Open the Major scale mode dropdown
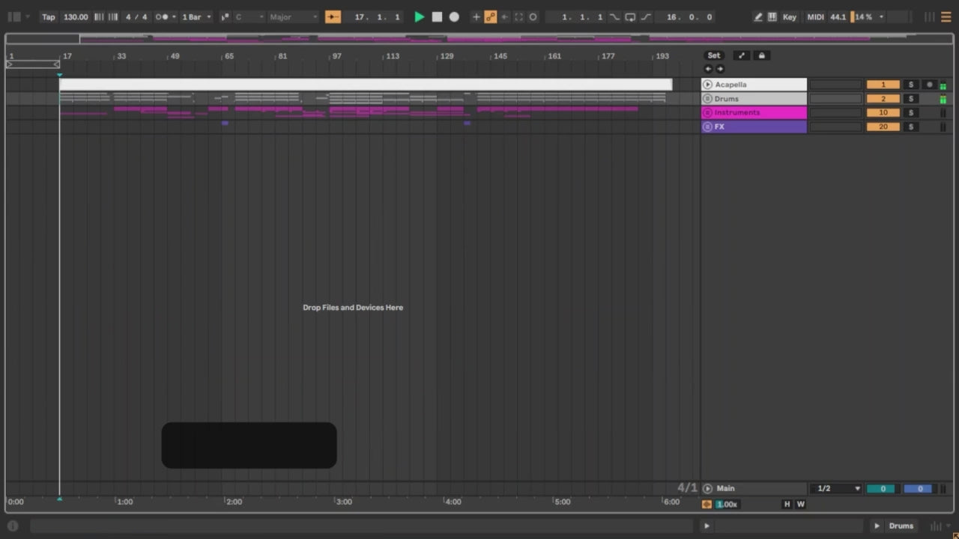 pos(293,16)
